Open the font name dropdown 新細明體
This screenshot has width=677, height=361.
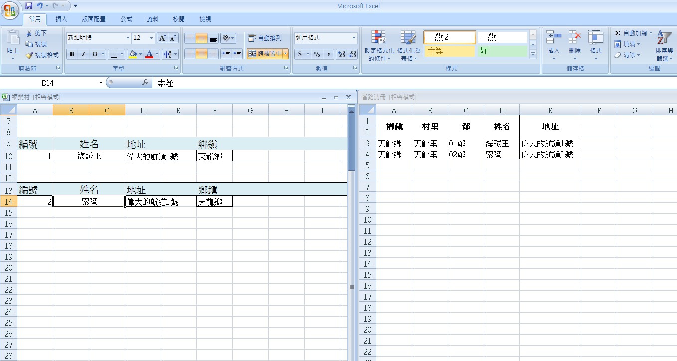128,38
